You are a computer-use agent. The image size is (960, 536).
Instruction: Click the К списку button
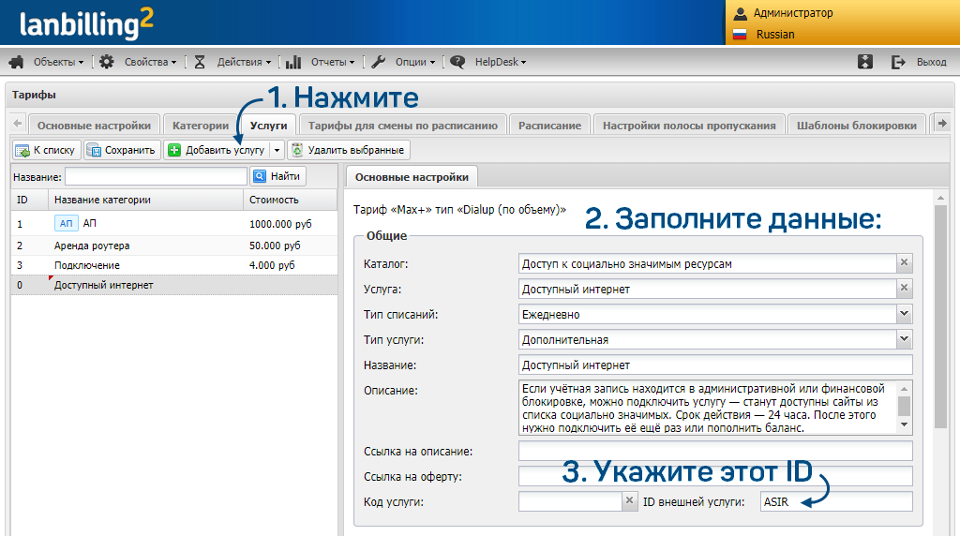(x=45, y=150)
